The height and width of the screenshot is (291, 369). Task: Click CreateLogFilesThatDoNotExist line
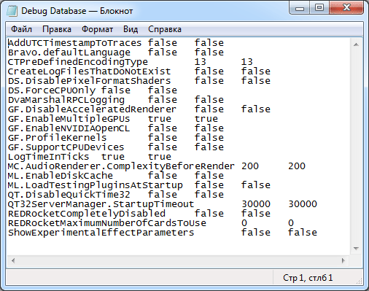point(89,71)
